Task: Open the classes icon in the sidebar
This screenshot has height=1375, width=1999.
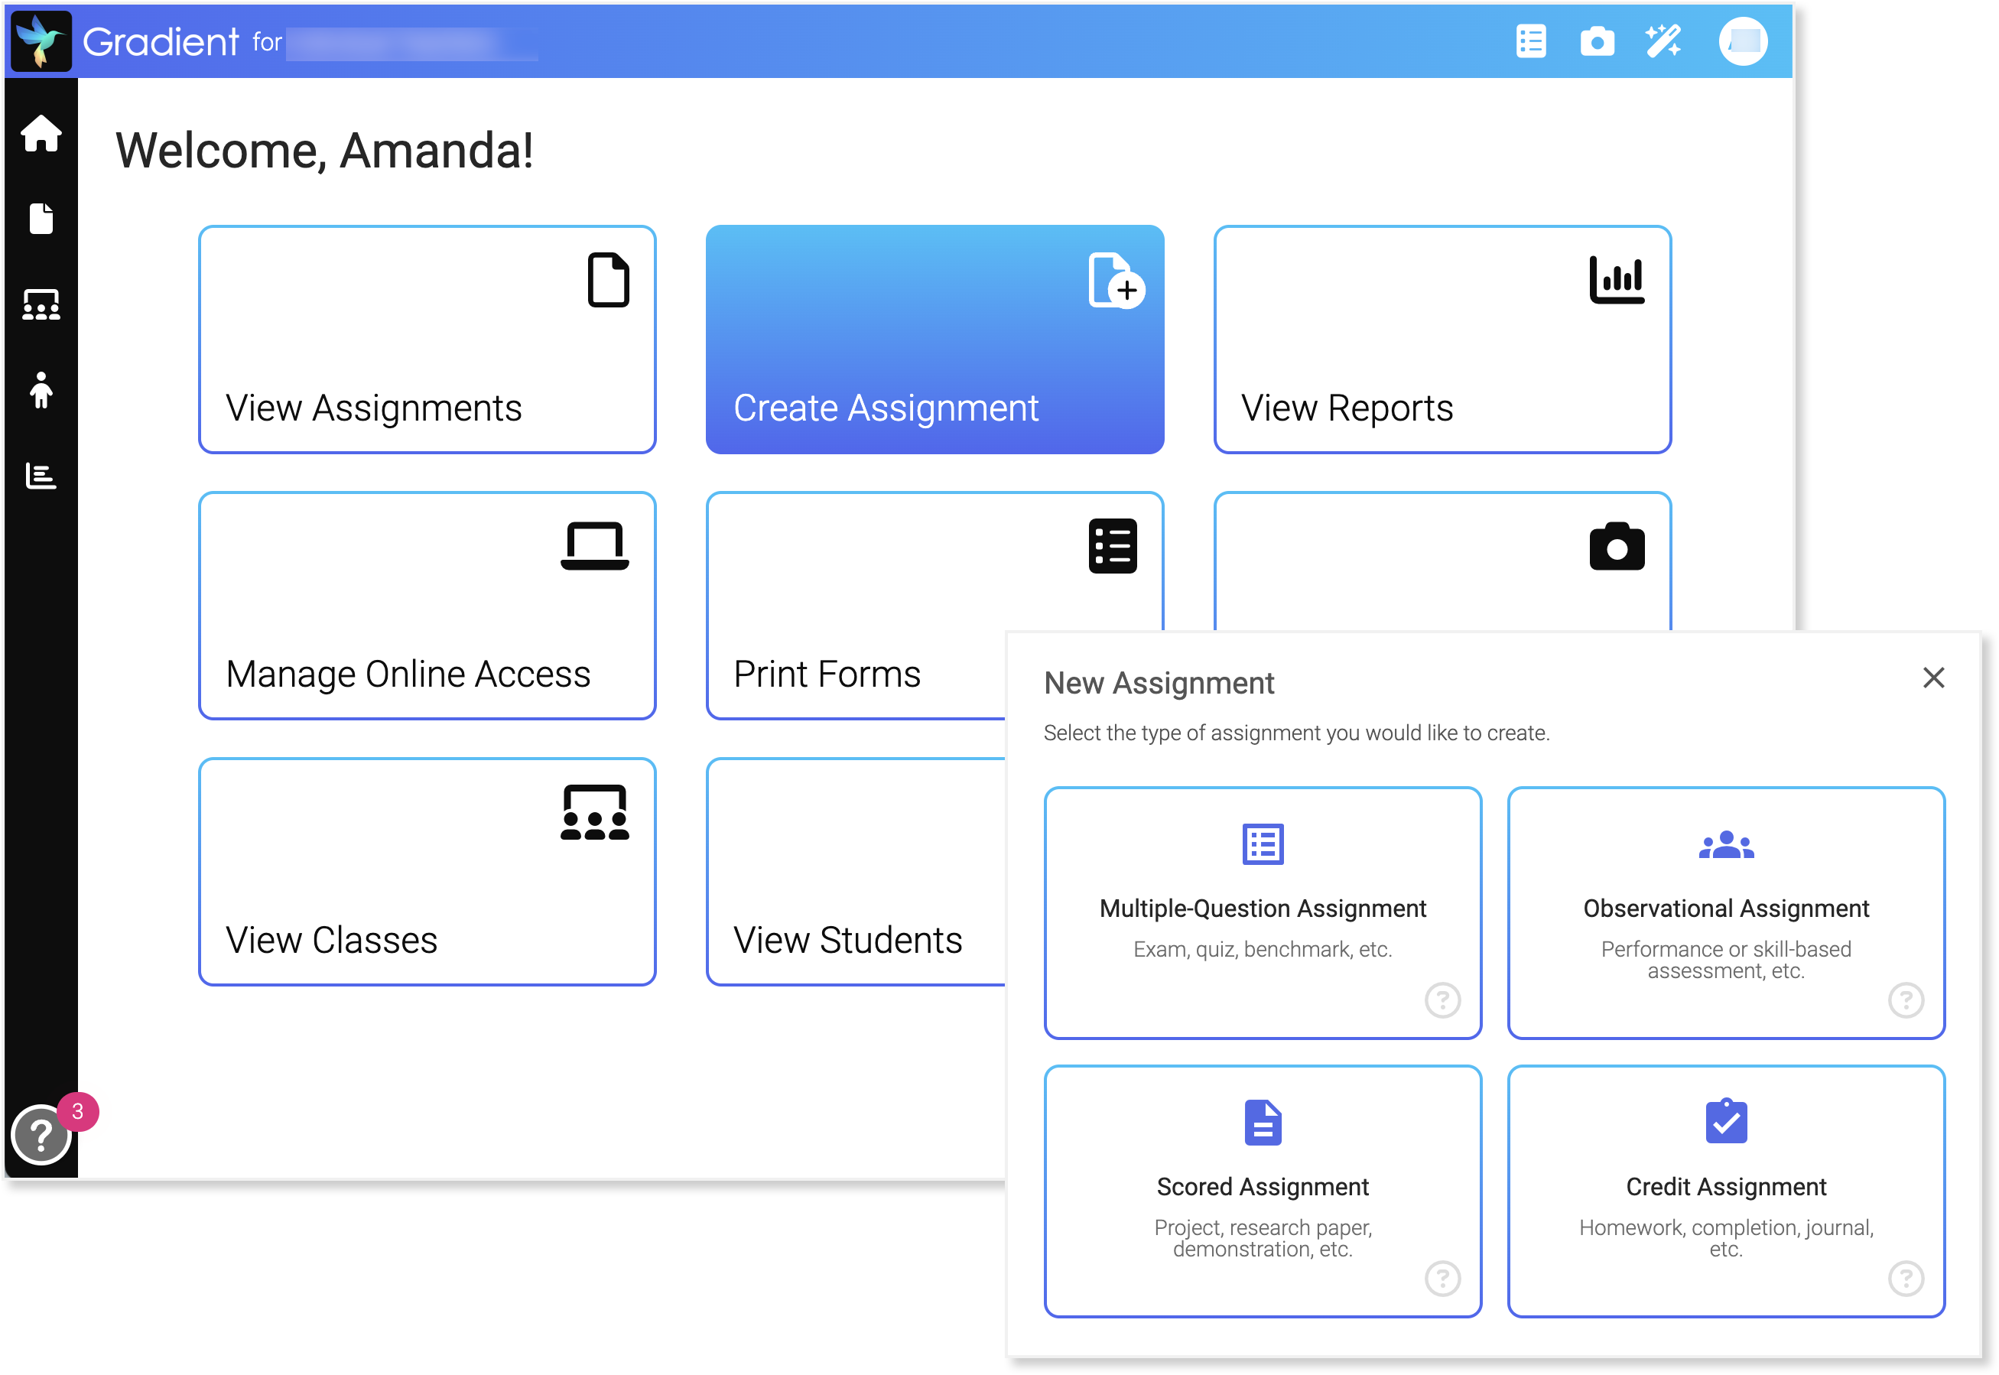Action: click(41, 304)
